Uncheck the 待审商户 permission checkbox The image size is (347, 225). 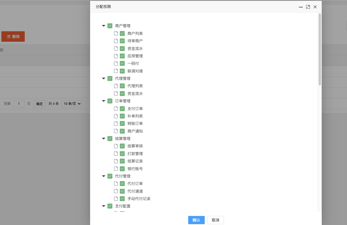point(122,41)
